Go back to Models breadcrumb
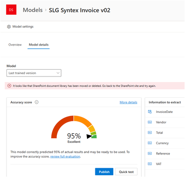This screenshot has width=185, height=177. pyautogui.click(x=33, y=10)
